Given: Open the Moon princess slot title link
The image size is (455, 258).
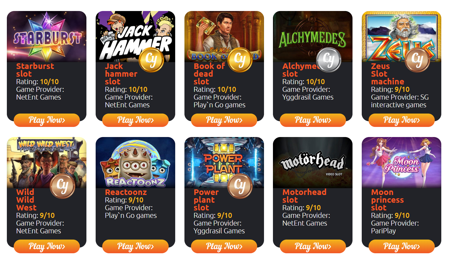Looking at the screenshot, I should (387, 200).
